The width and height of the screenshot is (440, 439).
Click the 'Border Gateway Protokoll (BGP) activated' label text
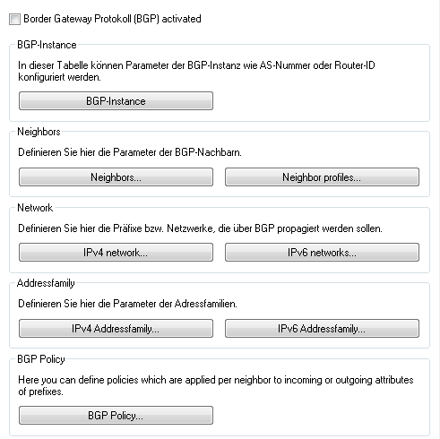(x=112, y=19)
